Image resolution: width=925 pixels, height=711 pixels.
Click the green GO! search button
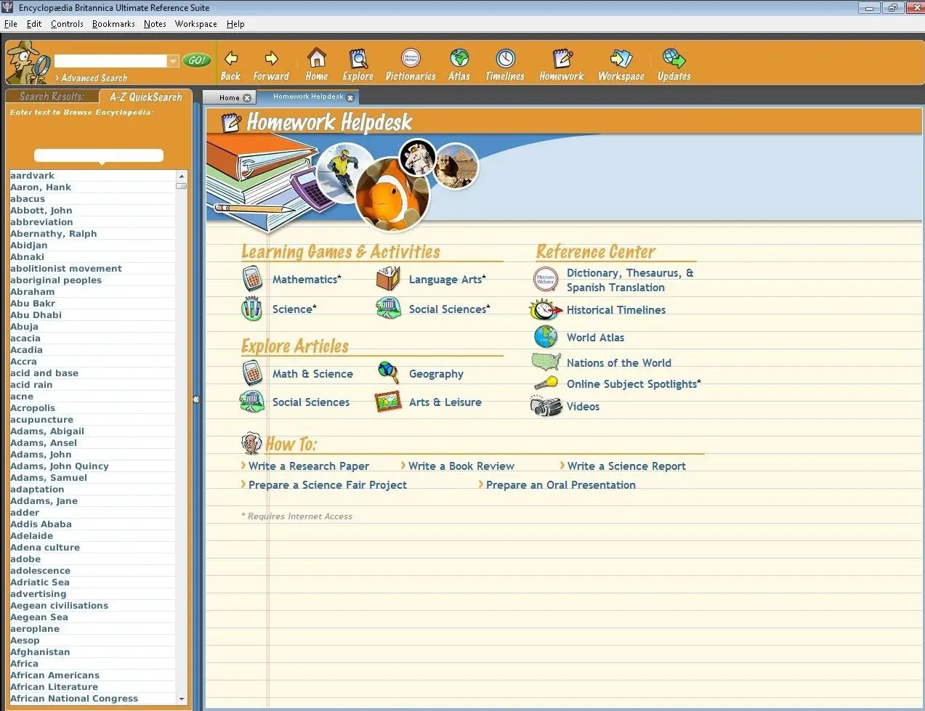(196, 60)
